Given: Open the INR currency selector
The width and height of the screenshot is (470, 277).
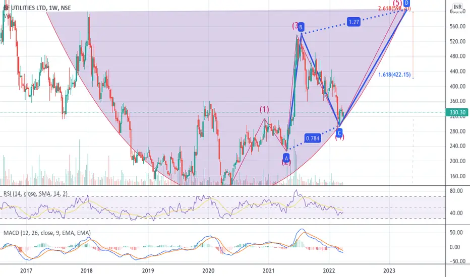Looking at the screenshot, I should [457, 7].
